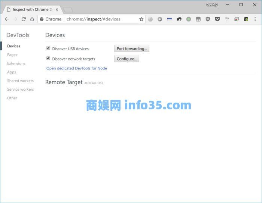The width and height of the screenshot is (262, 203).
Task: Open dedicated DevTools for Node link
Action: (77, 68)
